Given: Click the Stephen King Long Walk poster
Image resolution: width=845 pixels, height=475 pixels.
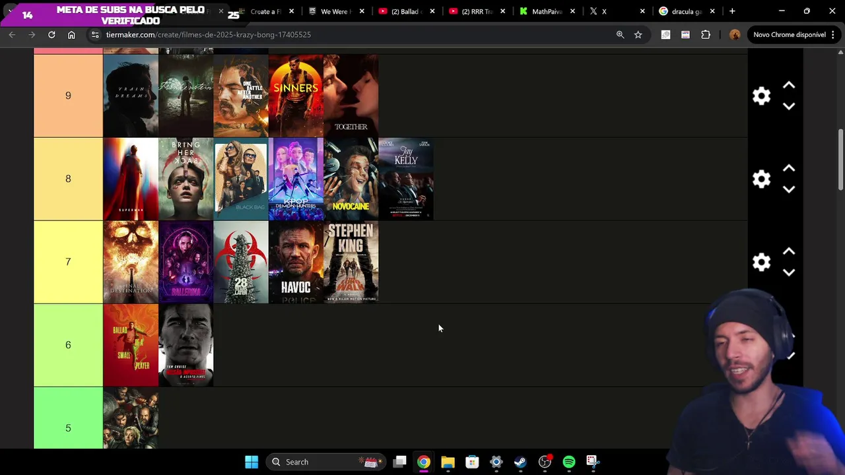Looking at the screenshot, I should [x=351, y=262].
